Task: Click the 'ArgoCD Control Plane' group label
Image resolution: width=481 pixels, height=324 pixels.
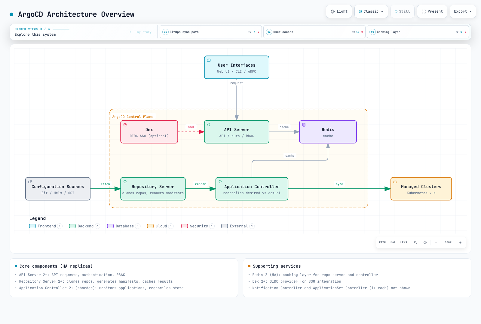Action: click(x=133, y=117)
